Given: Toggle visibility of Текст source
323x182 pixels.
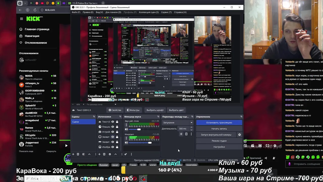Looking at the screenshot, I should tap(113, 122).
